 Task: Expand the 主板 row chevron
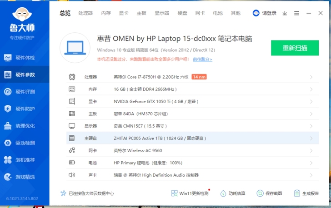click(311, 114)
